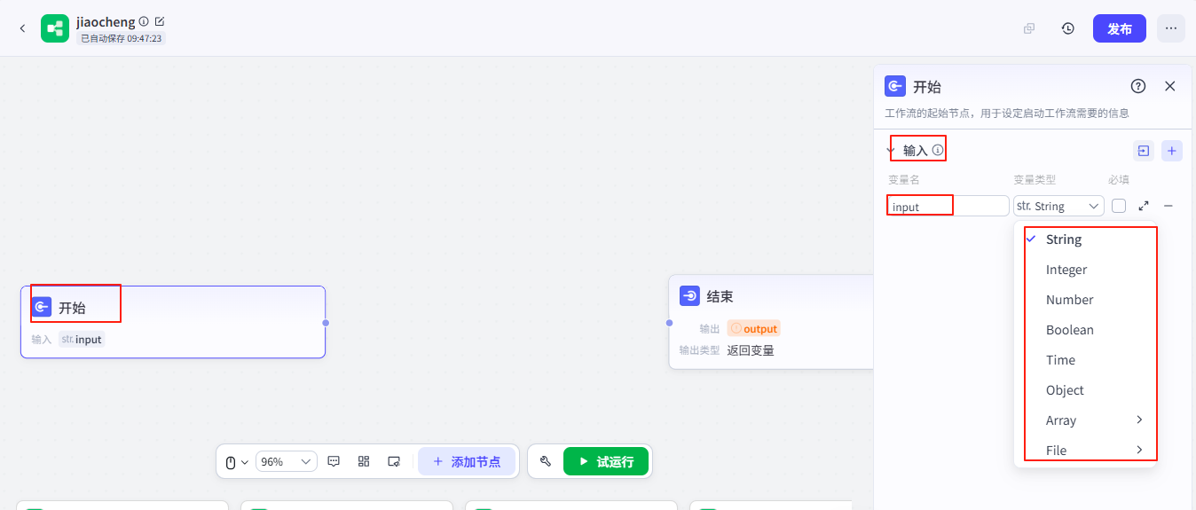Open the str. String type dropdown
This screenshot has width=1196, height=510.
pyautogui.click(x=1058, y=206)
